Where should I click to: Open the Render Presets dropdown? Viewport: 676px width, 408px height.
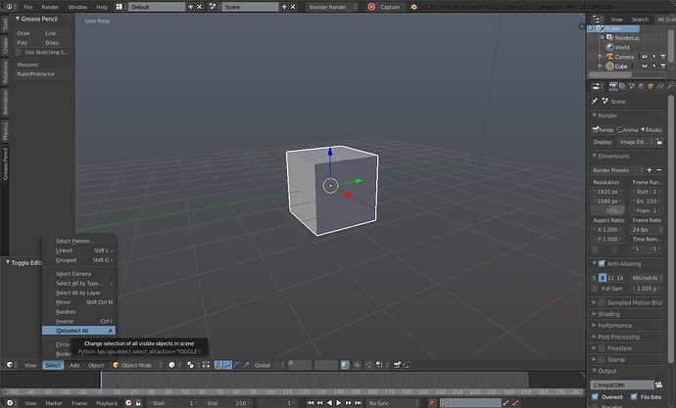click(617, 170)
